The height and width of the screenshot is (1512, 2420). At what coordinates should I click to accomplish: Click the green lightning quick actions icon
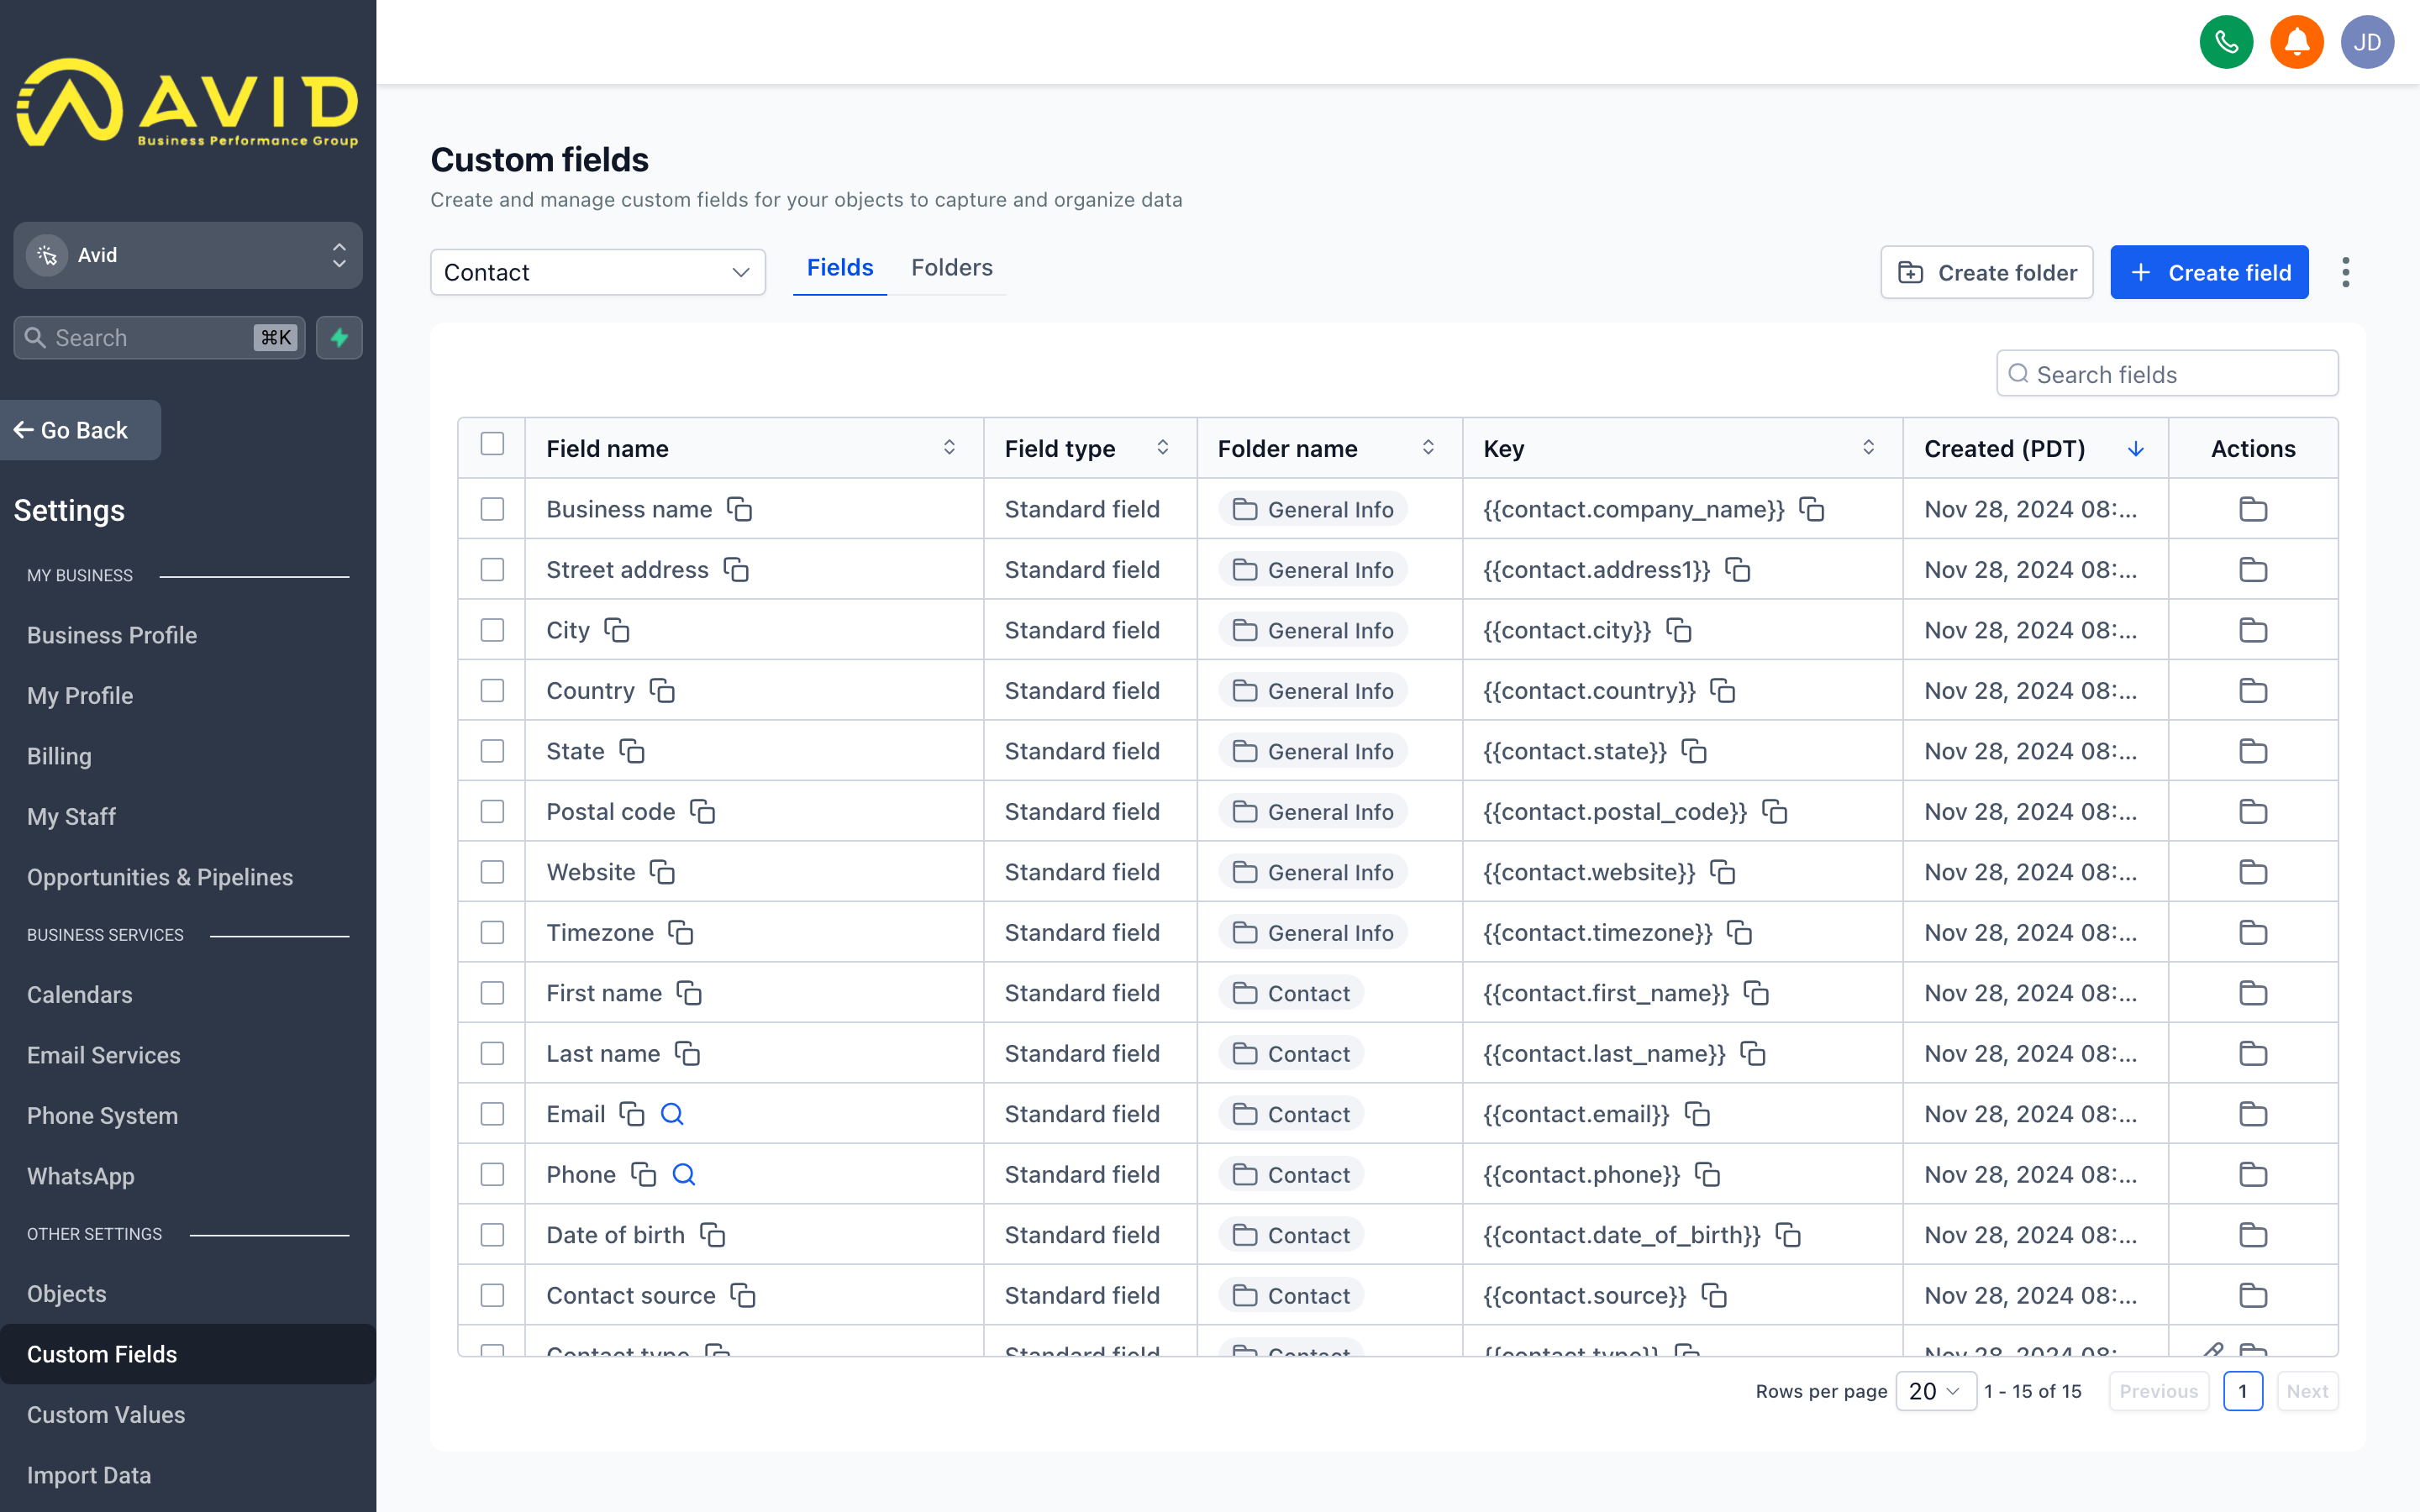click(339, 338)
